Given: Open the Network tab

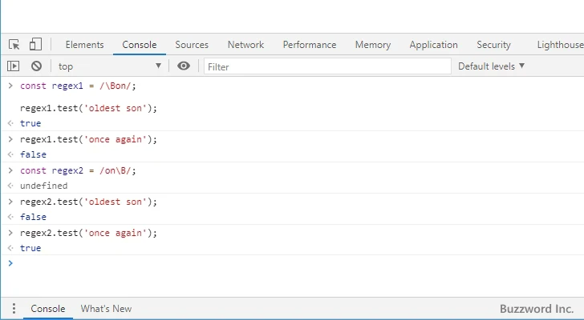Looking at the screenshot, I should coord(245,45).
